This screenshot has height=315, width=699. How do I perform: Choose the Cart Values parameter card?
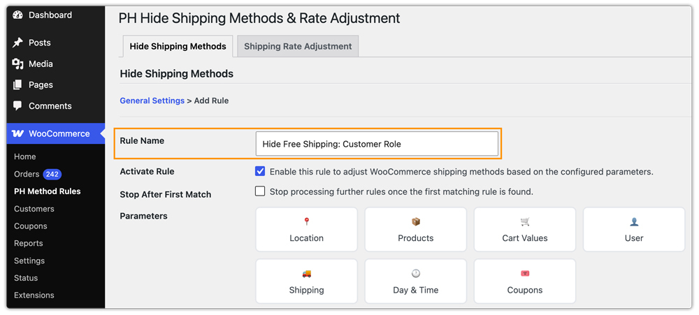pos(525,230)
